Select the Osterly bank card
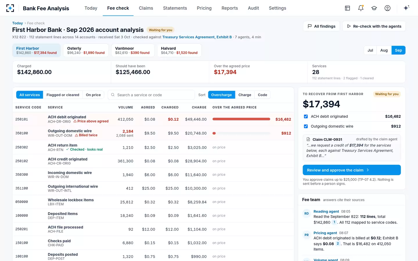Screen dimensions: 418x261 coord(86,50)
